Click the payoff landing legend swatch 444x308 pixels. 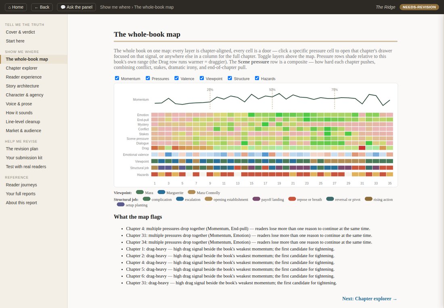(x=256, y=199)
